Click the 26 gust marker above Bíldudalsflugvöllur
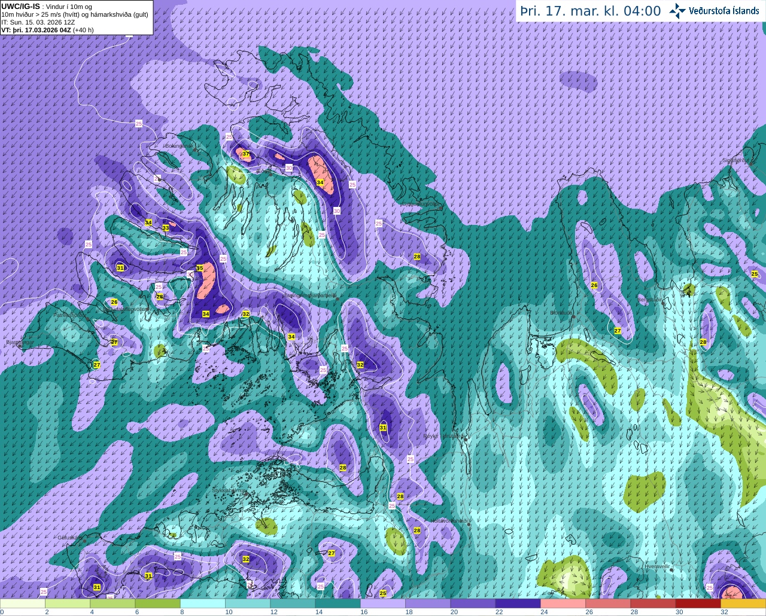The image size is (766, 616). click(x=114, y=302)
